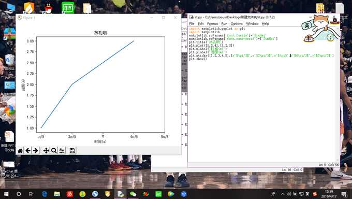Screen dimensions: 352x199
Task: Open the notification center icon
Action: 344,194
